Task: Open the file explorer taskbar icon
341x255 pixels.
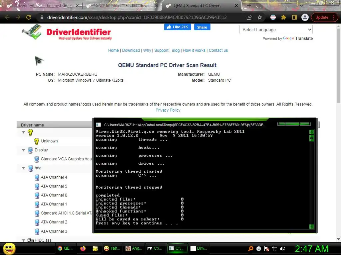Action: (x=95, y=248)
